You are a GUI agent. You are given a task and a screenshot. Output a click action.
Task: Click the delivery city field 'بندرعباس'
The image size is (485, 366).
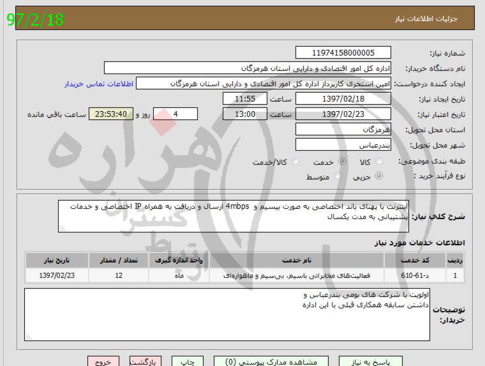[343, 144]
